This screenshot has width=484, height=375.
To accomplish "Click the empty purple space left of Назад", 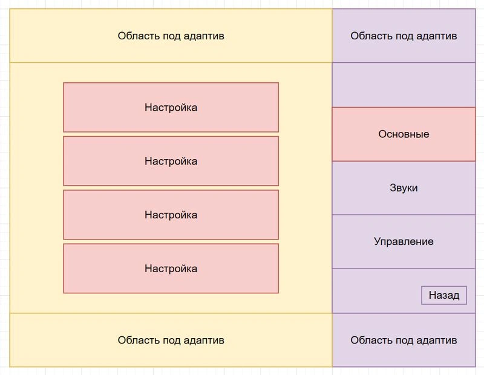I will pos(376,291).
